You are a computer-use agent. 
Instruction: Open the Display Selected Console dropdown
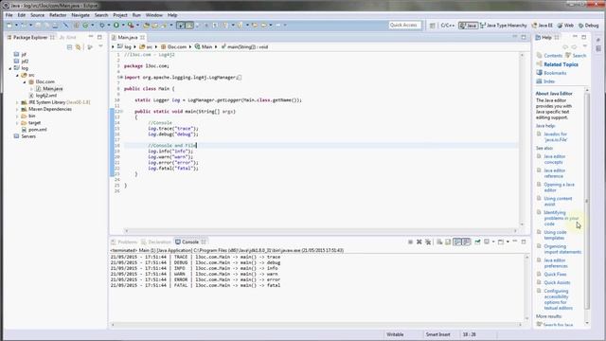coord(493,242)
